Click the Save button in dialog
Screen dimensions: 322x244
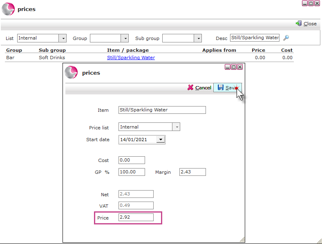[x=228, y=88]
